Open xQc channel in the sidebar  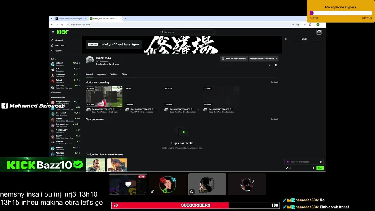(65, 69)
